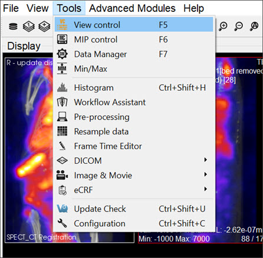Click the add data layer plus icon
The height and width of the screenshot is (258, 263).
(x=44, y=27)
